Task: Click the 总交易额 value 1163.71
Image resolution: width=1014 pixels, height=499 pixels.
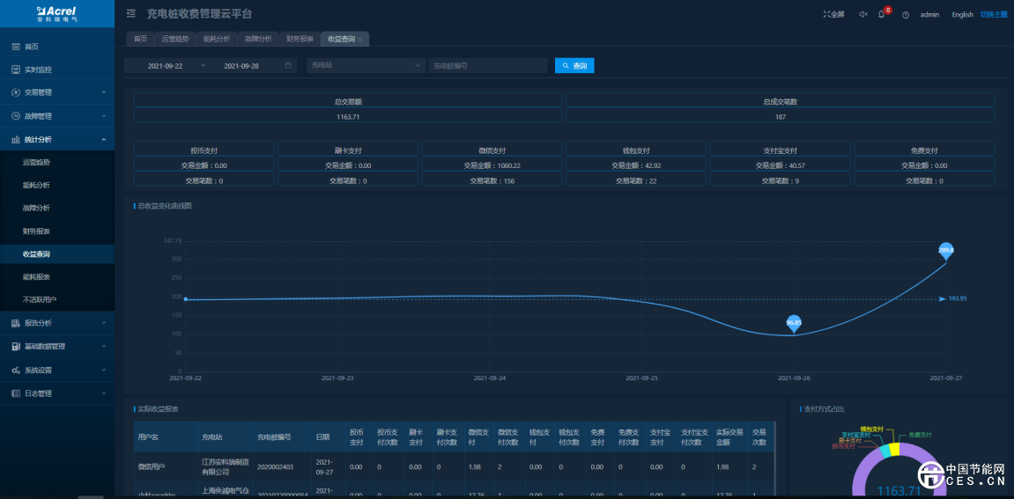Action: coord(348,117)
